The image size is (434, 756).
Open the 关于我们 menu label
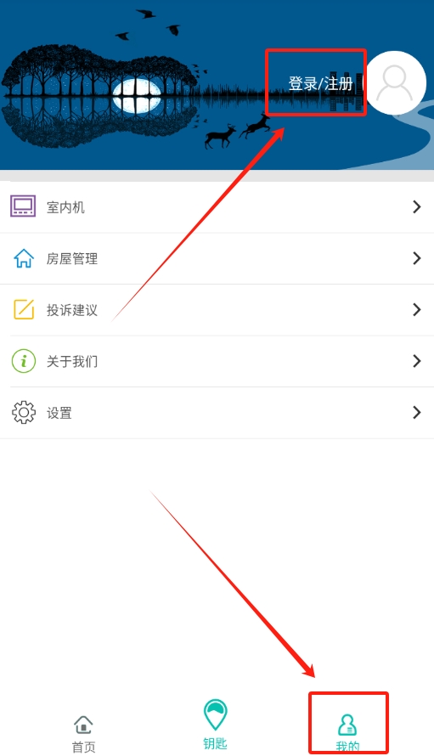pyautogui.click(x=72, y=361)
